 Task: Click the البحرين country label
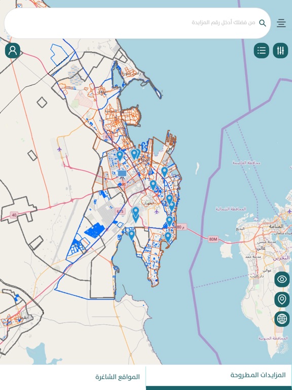coord(281,257)
